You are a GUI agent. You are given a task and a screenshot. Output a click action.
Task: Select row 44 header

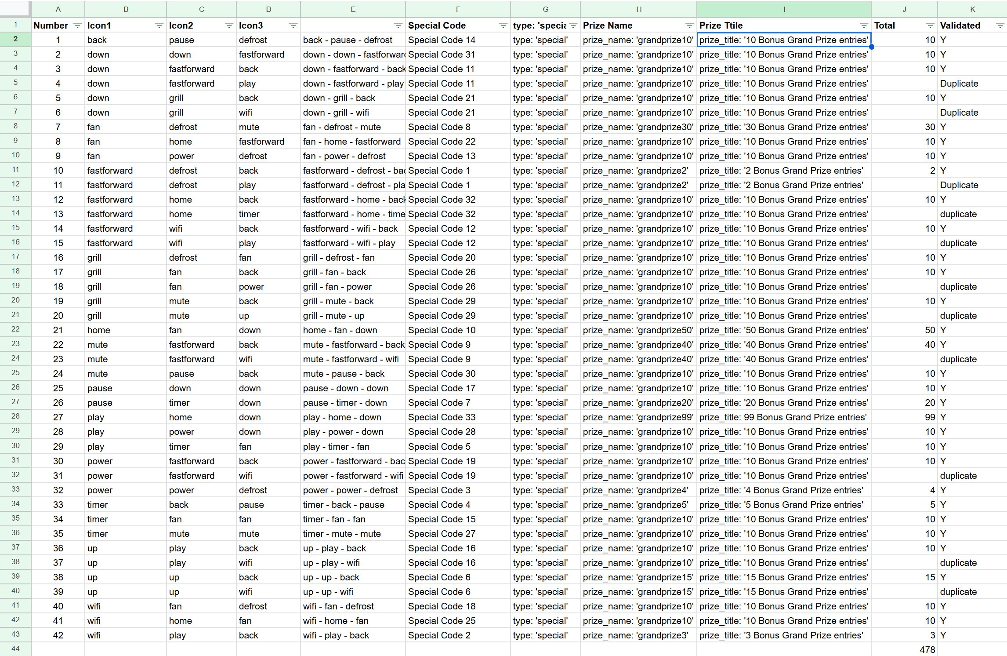click(x=15, y=649)
